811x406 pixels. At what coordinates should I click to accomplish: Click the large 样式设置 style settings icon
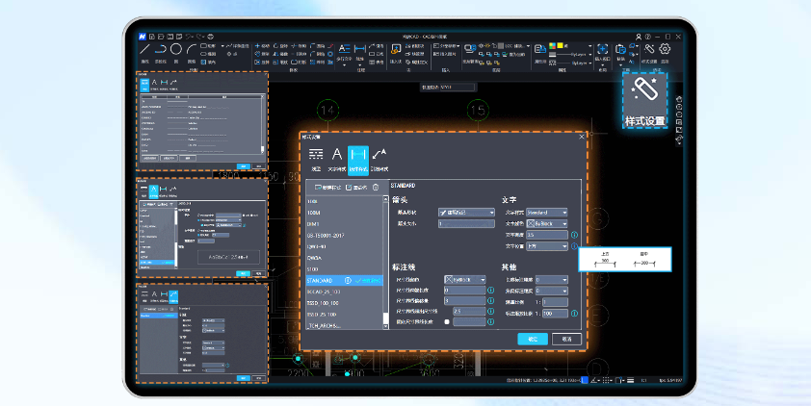point(644,94)
